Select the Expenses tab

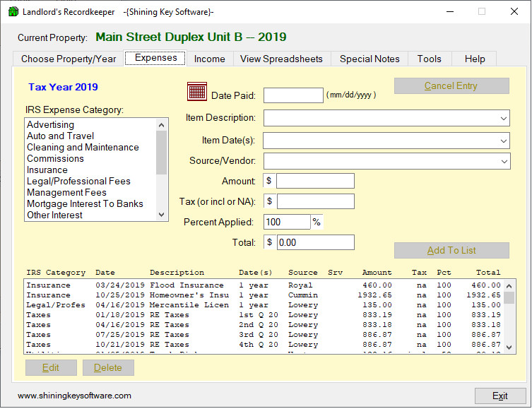155,58
